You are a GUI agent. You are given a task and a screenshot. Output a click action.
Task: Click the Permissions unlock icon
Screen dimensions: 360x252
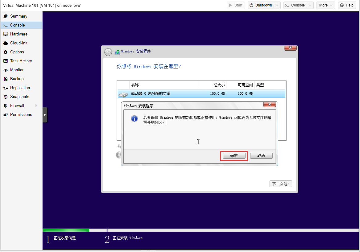coord(5,115)
